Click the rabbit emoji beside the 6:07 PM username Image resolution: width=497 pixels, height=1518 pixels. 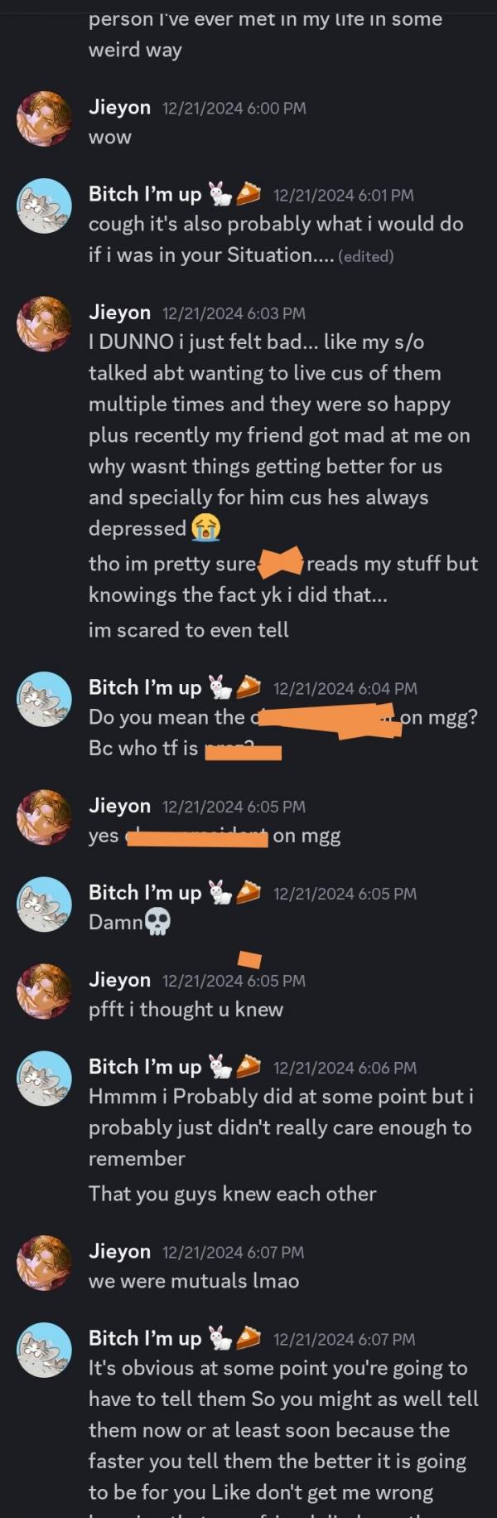pyautogui.click(x=220, y=1338)
